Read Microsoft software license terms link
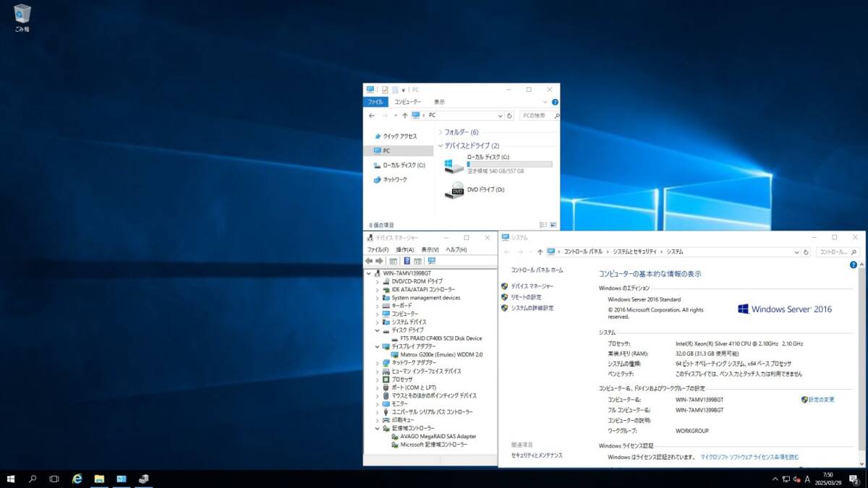 (x=749, y=457)
